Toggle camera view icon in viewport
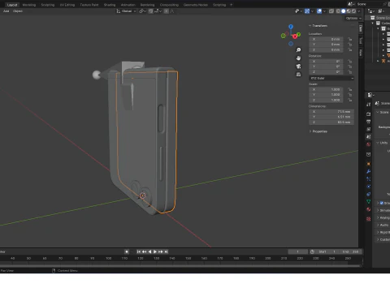Screen dimensions: 390x292 pos(298,67)
